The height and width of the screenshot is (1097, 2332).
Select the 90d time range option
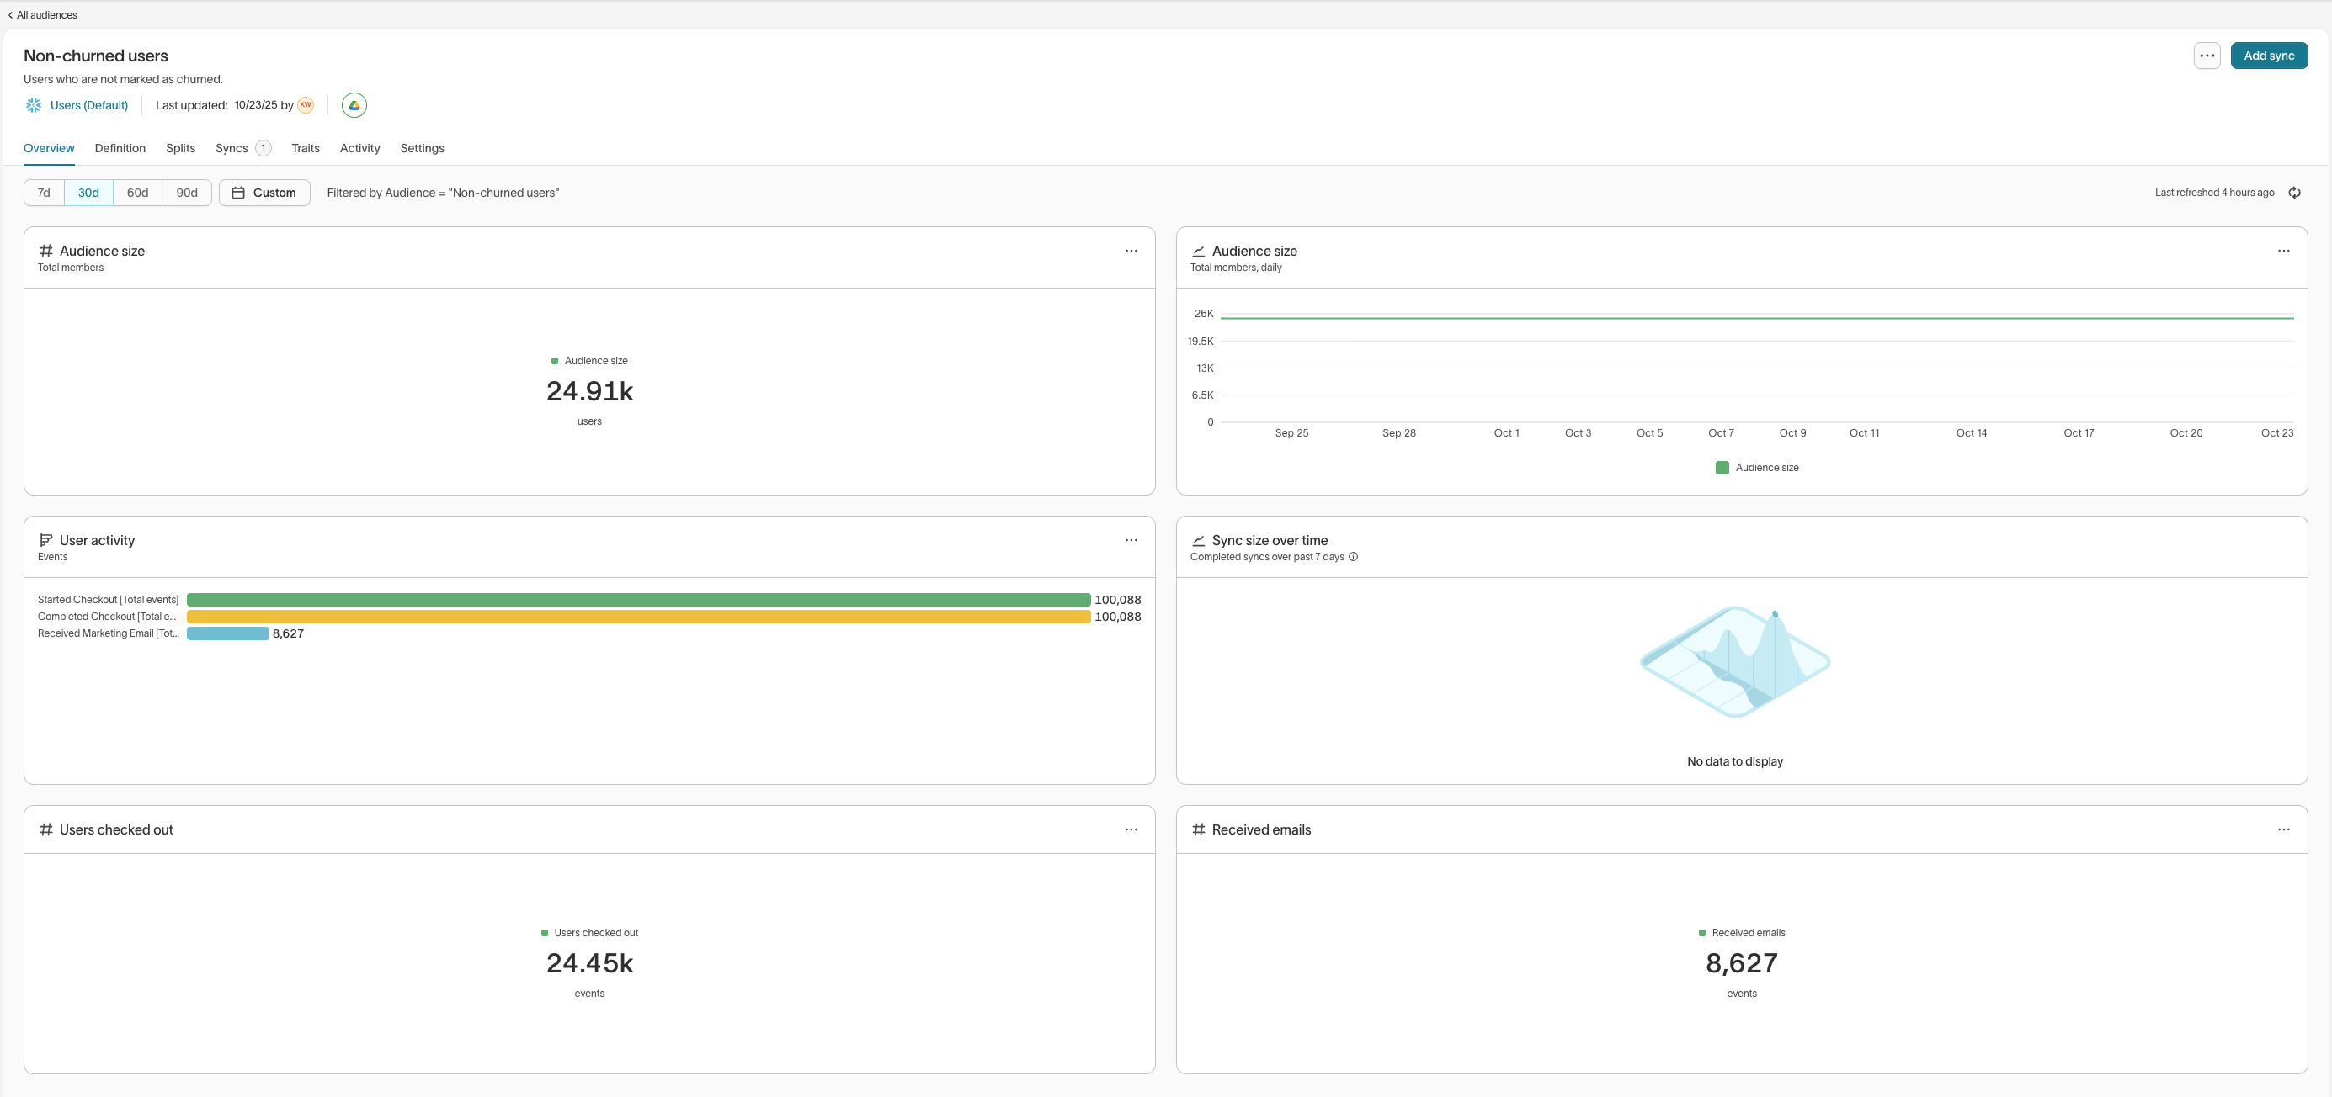coord(187,193)
